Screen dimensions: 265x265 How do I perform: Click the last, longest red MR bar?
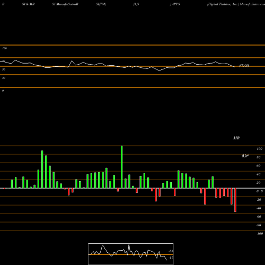click(x=235, y=200)
